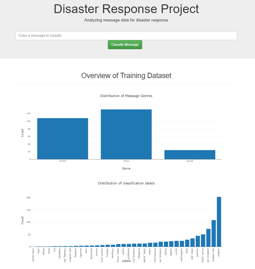Click the 'security' axis label

click(81, 253)
